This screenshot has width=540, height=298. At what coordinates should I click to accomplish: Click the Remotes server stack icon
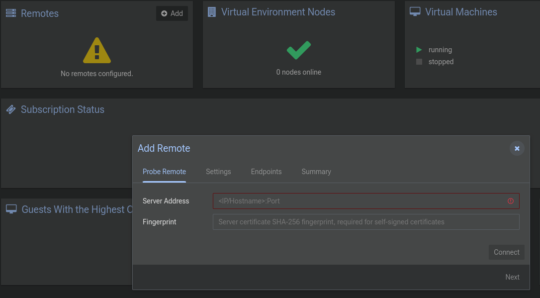click(11, 13)
